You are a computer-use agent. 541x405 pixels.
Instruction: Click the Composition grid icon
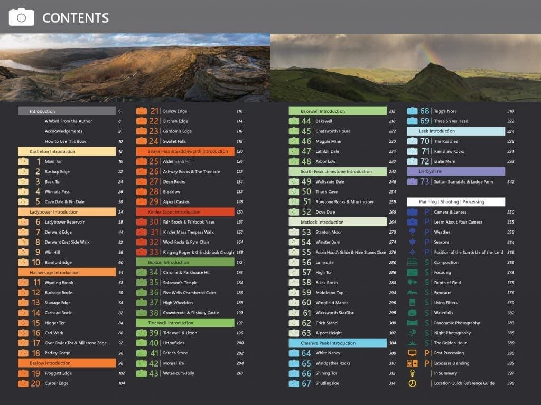[412, 262]
